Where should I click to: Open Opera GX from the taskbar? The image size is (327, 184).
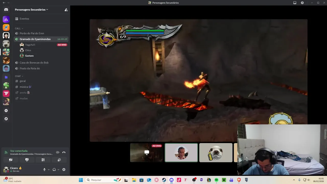pyautogui.click(x=156, y=180)
